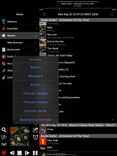Select the track Pride by U2
Viewport: 117px width, 156px height.
78,130
